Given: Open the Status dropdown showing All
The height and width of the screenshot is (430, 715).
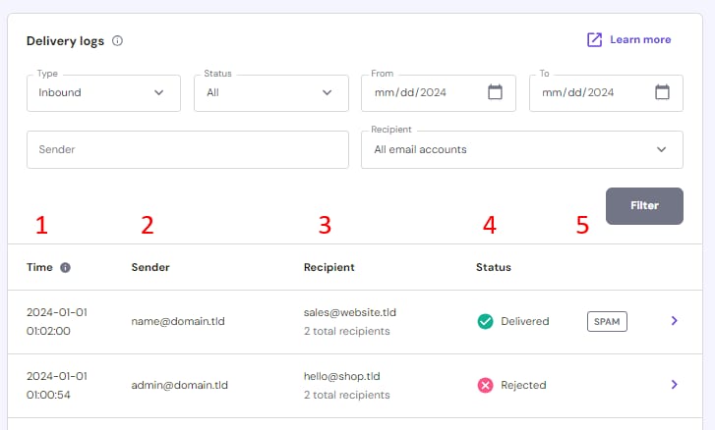Looking at the screenshot, I should (x=270, y=93).
